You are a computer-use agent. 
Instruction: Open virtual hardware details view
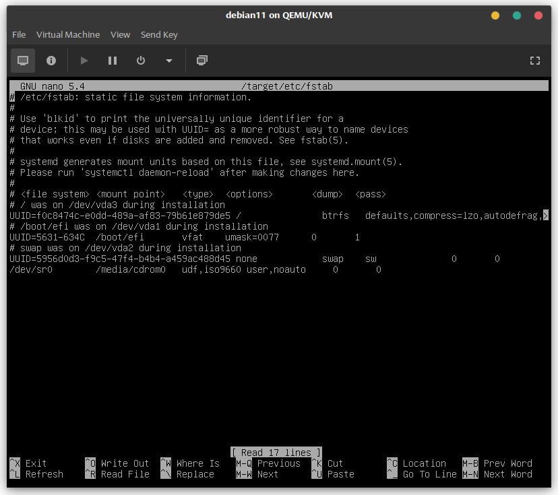(51, 61)
